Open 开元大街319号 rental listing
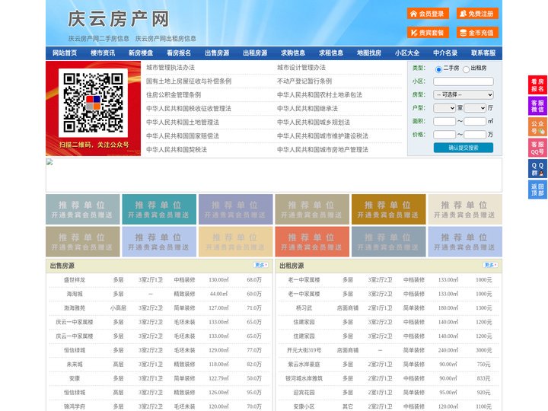The width and height of the screenshot is (548, 411). (x=304, y=350)
